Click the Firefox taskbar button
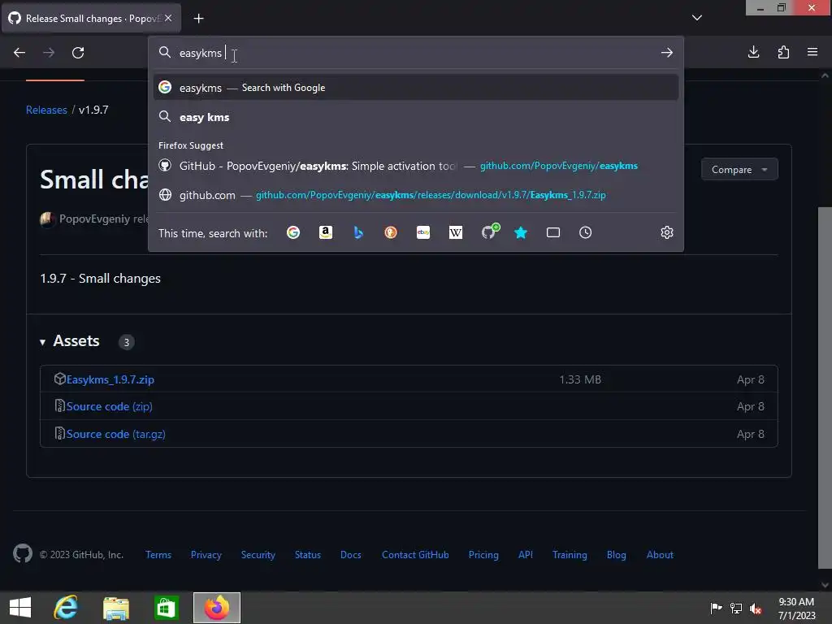832x624 pixels. pos(216,608)
